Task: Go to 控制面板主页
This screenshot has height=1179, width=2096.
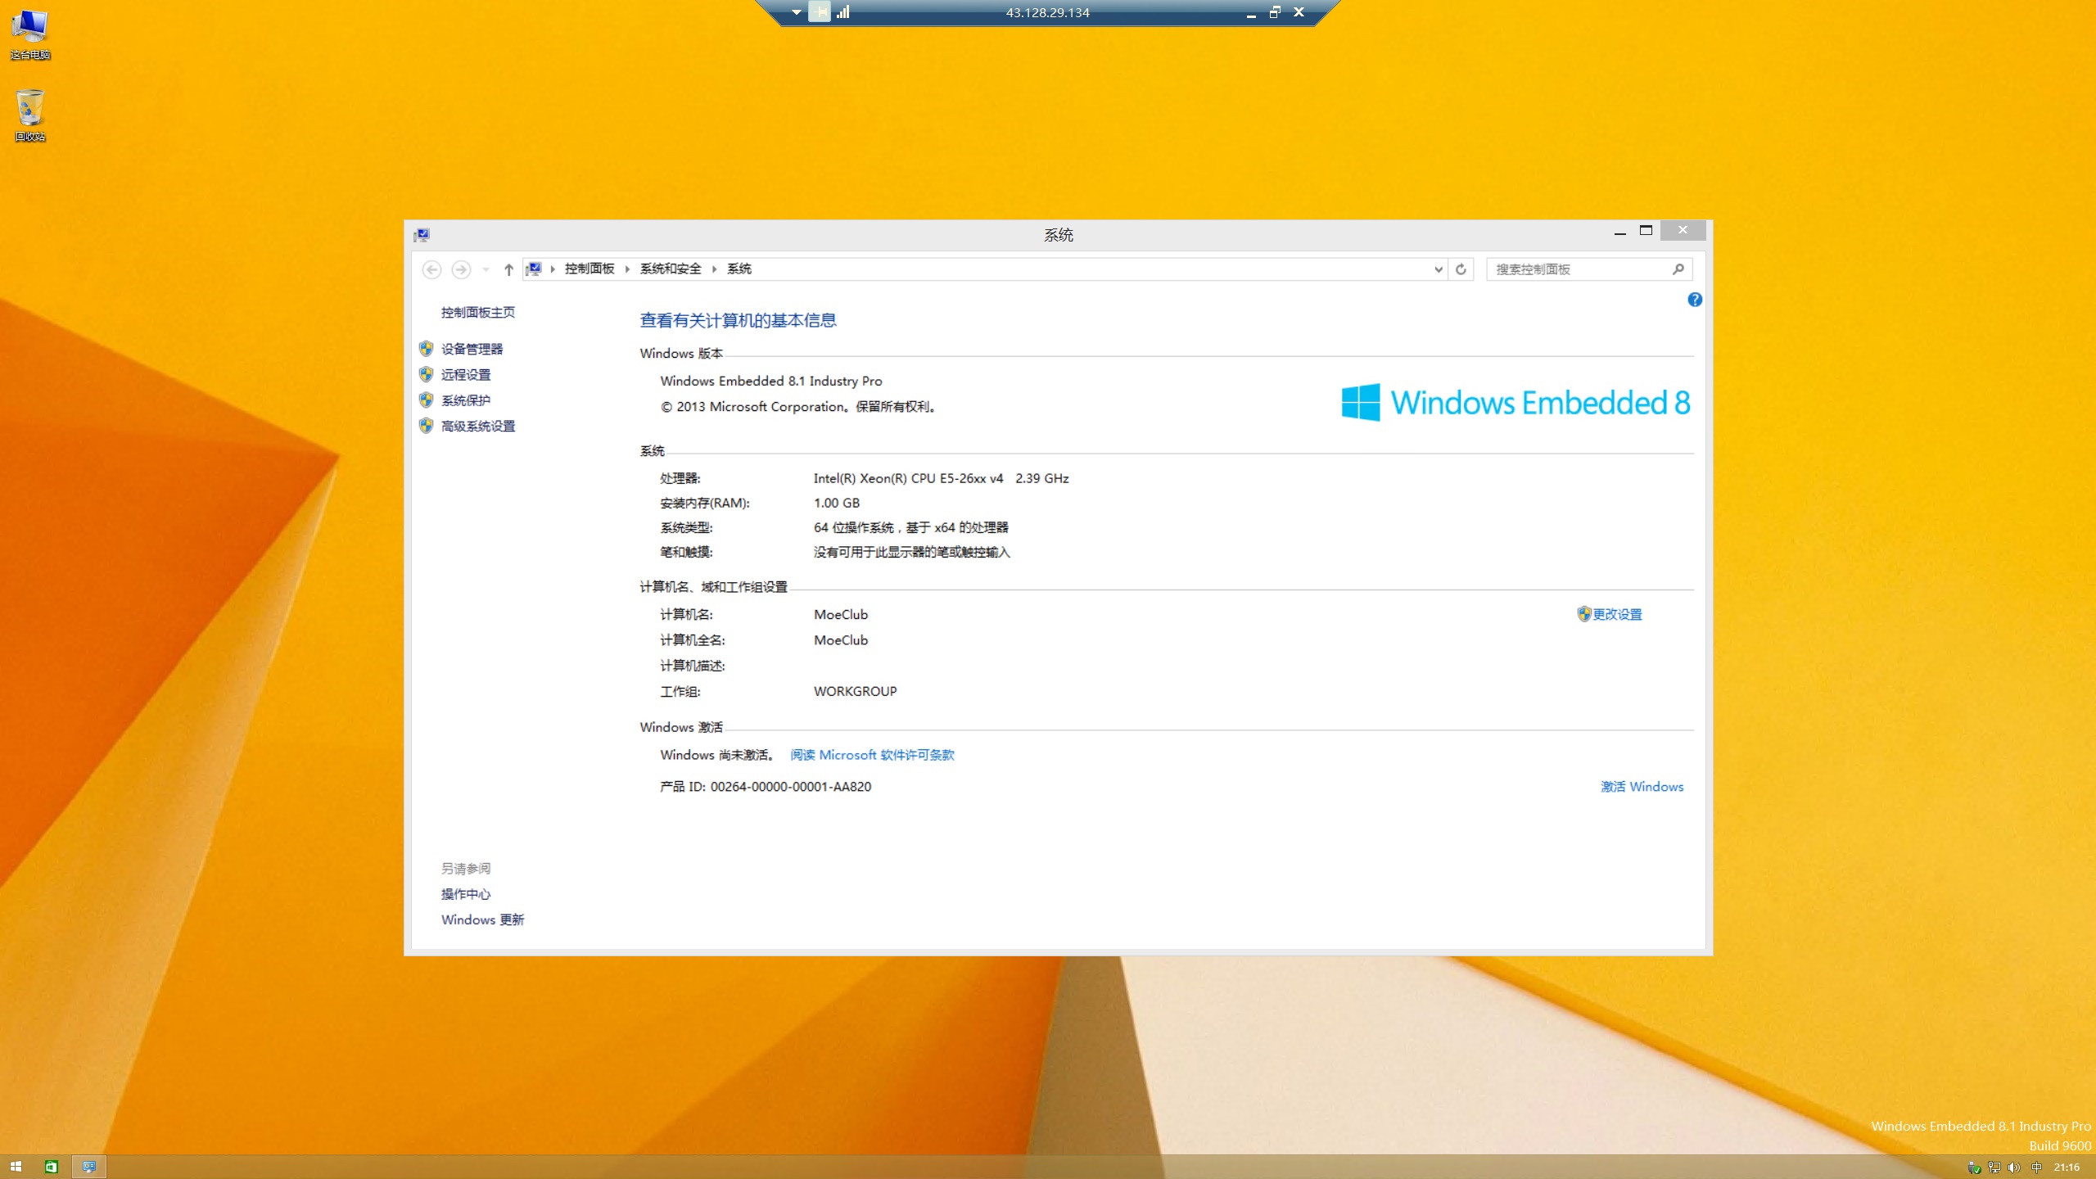Action: tap(478, 312)
